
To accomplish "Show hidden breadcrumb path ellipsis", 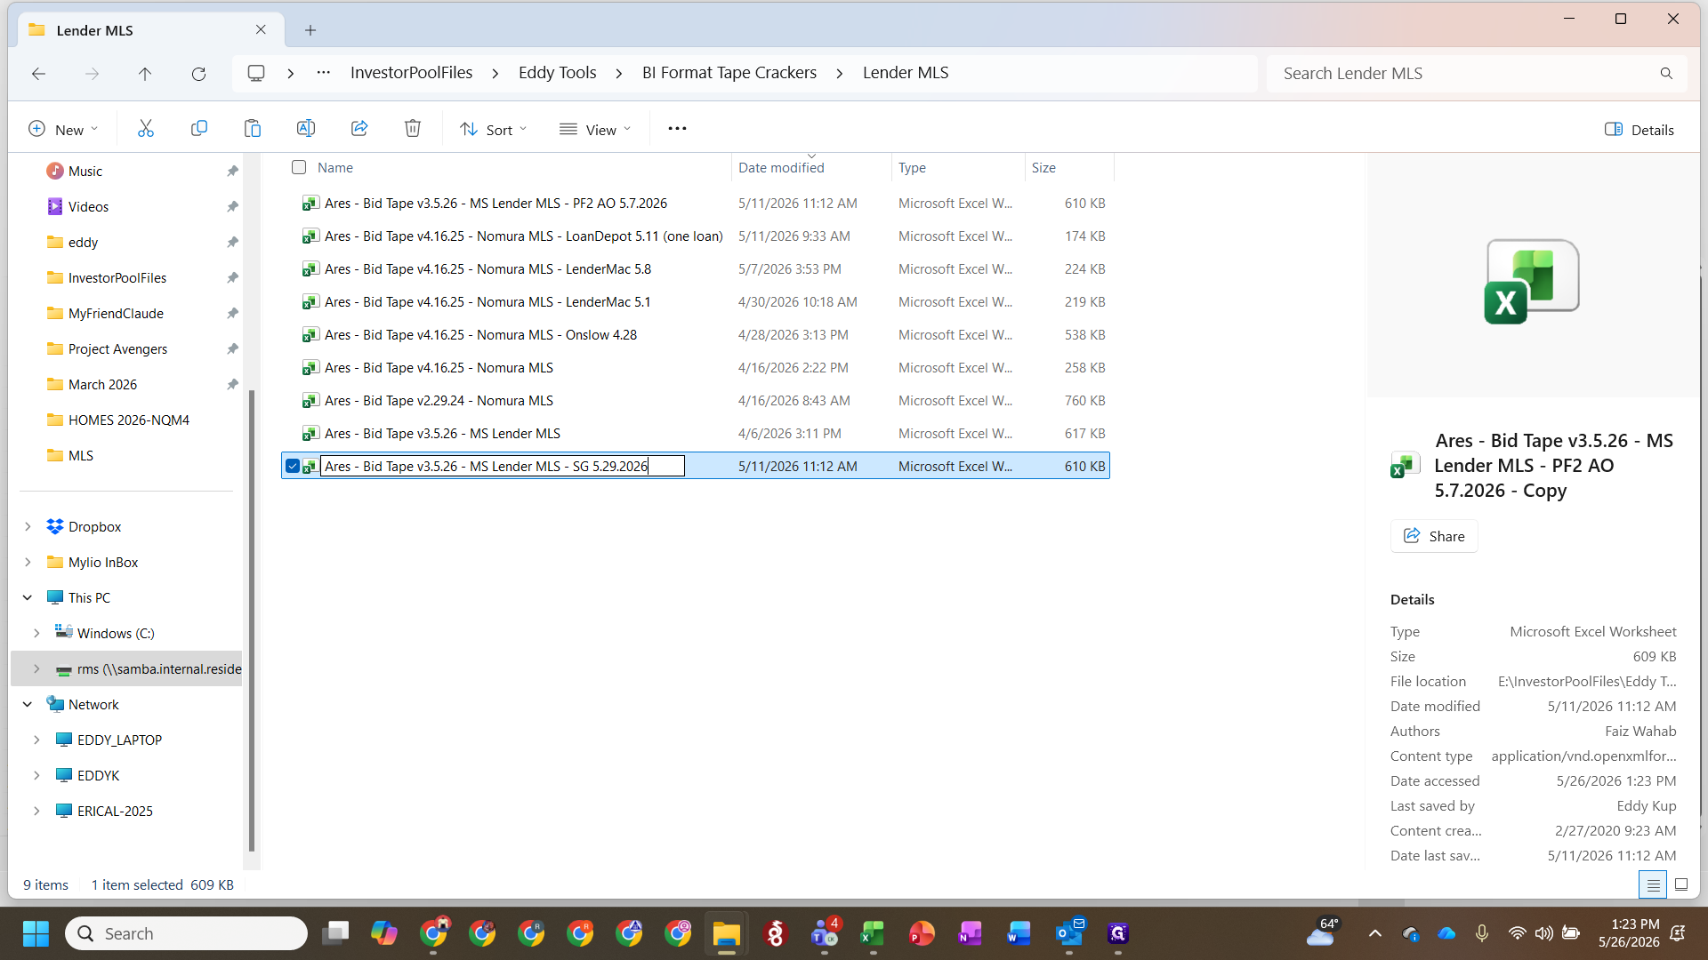I will (x=324, y=73).
